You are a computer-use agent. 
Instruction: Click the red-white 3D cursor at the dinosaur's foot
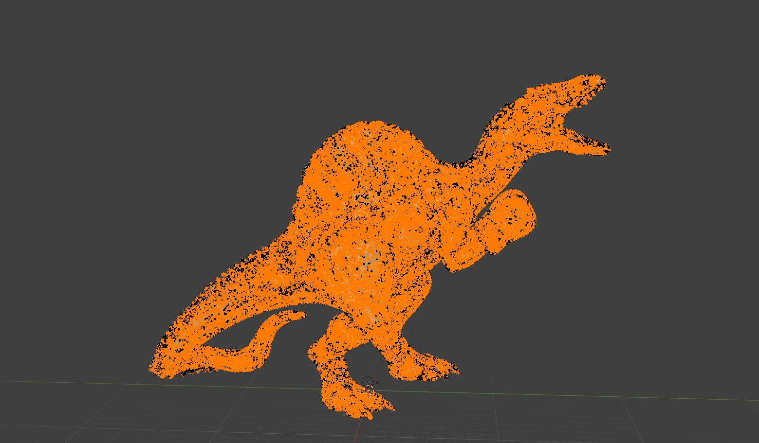369,390
